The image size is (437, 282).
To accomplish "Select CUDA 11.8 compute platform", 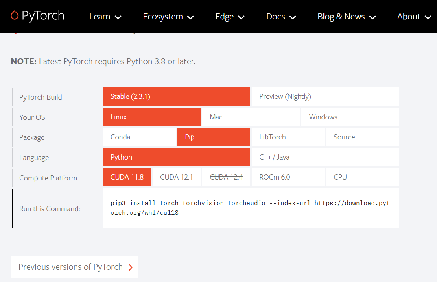I will [127, 177].
